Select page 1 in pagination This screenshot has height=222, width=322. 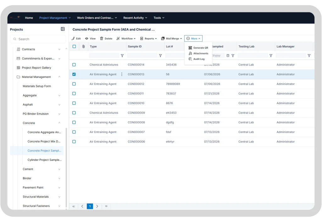coord(90,206)
